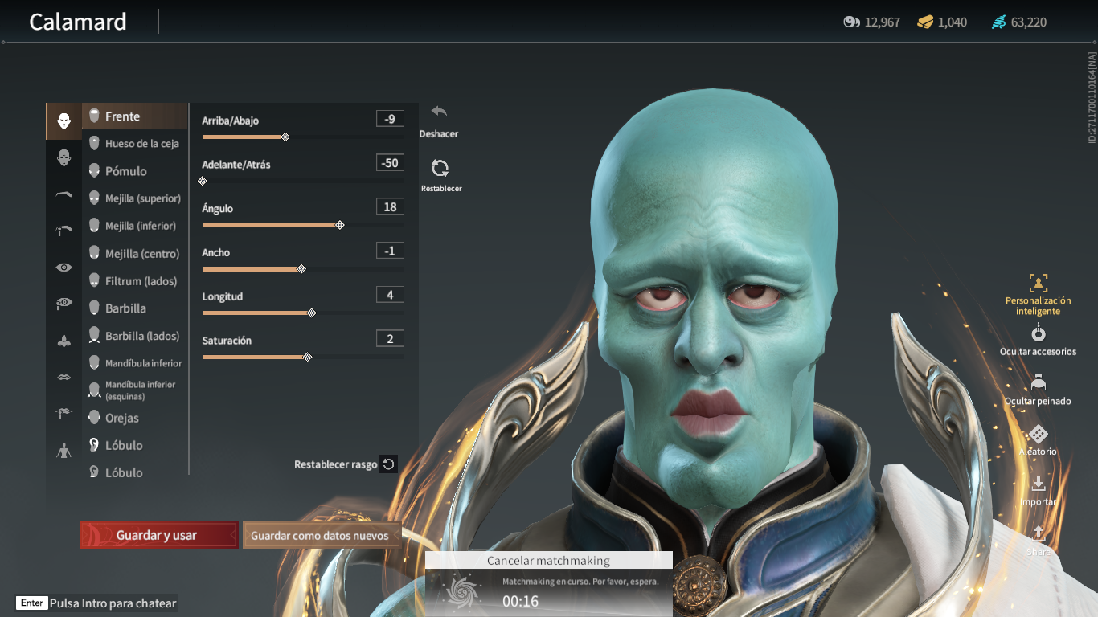This screenshot has height=617, width=1098.
Task: Select the Barbilla feature
Action: point(135,308)
